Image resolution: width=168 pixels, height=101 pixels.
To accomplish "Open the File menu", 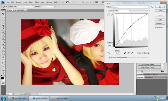I will click(x=8, y=2).
